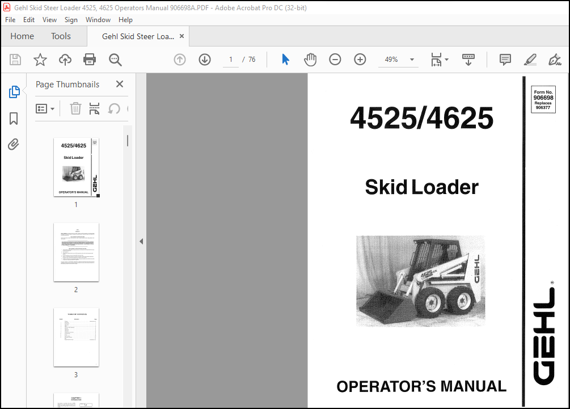Zoom out with the minus circle icon
Viewport: 570px width, 409px height.
click(335, 59)
